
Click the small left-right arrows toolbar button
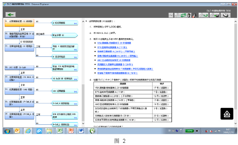click(x=171, y=15)
